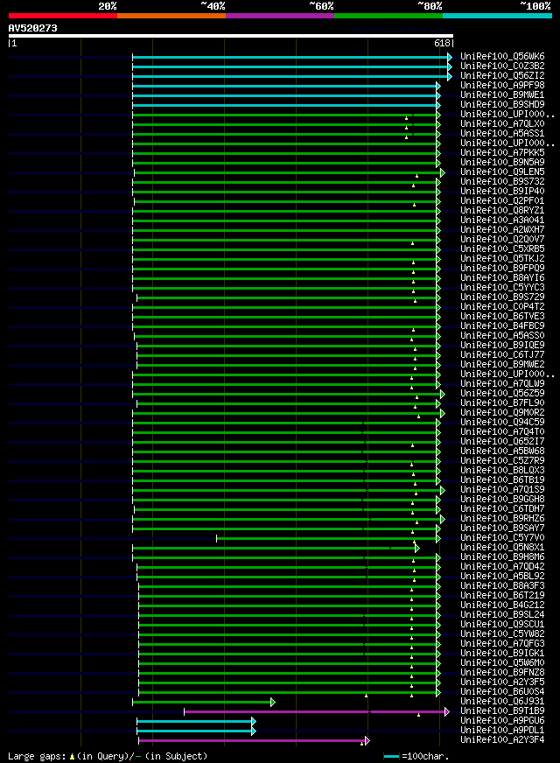Select the UniRef100_B9N5A9 label

tap(502, 163)
